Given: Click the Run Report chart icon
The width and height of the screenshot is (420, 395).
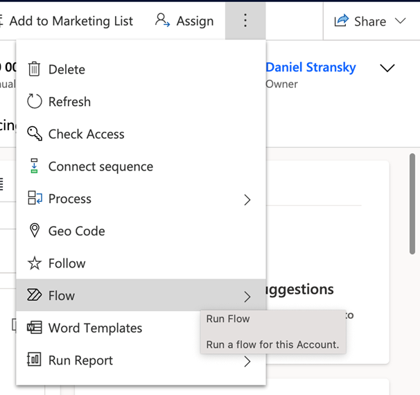Looking at the screenshot, I should coord(34,360).
